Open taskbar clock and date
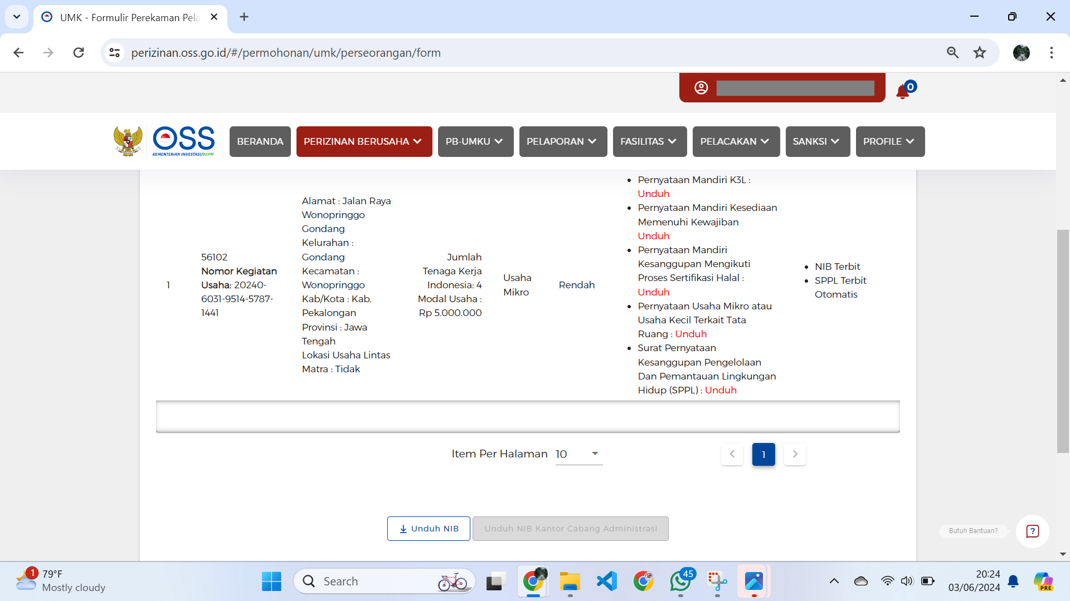 click(974, 581)
